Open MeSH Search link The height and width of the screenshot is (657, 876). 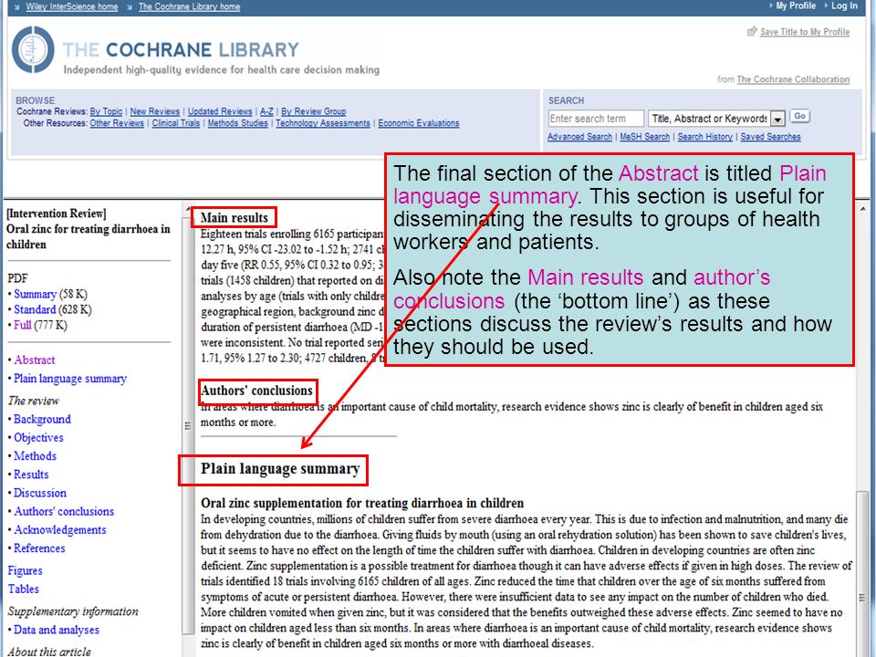click(x=645, y=136)
